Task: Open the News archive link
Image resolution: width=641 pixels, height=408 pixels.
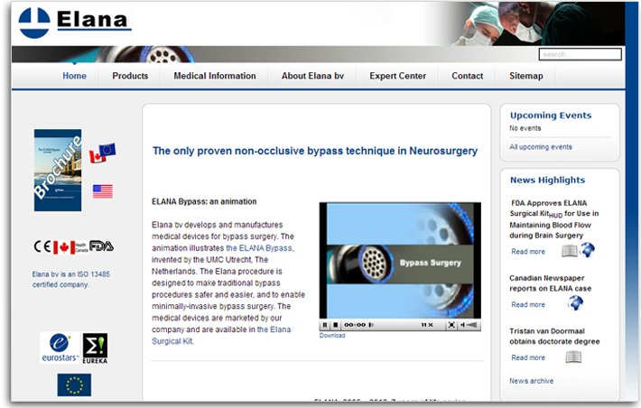Action: [531, 381]
